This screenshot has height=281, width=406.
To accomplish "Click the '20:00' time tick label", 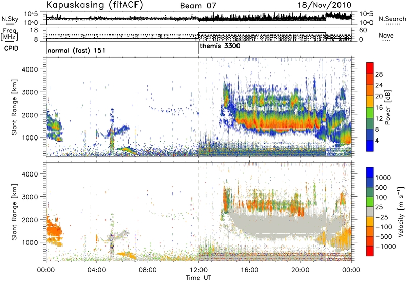I will 300,270.
